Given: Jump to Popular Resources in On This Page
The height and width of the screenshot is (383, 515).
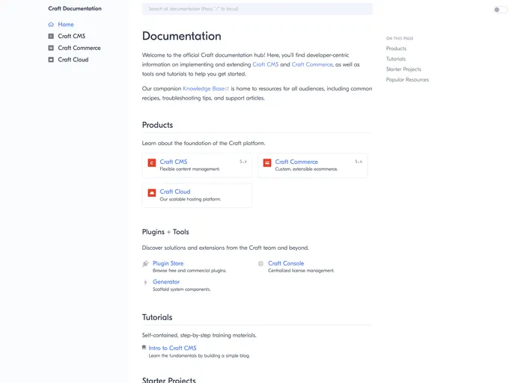Looking at the screenshot, I should [407, 80].
